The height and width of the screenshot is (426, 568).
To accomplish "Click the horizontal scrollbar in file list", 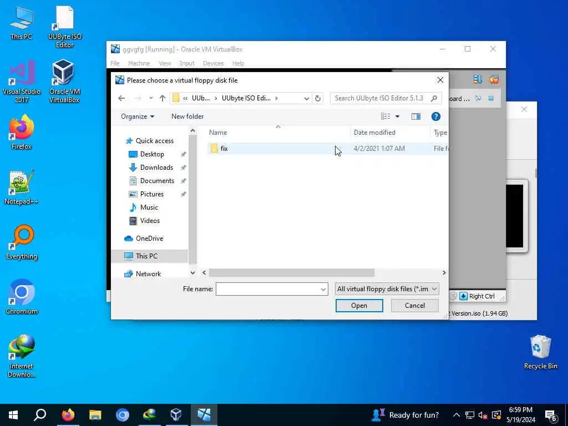I will pos(291,273).
